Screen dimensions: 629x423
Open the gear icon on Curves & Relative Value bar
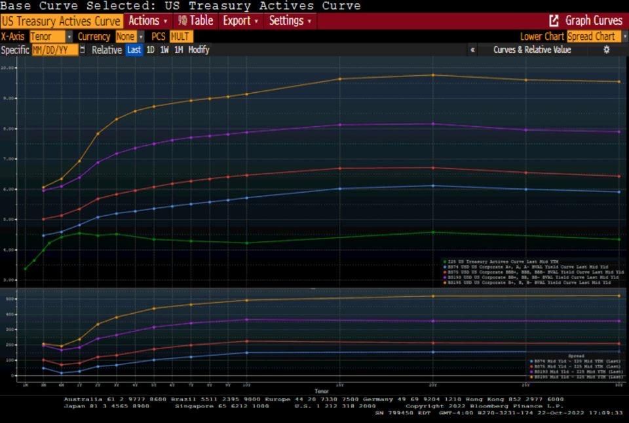(x=608, y=49)
